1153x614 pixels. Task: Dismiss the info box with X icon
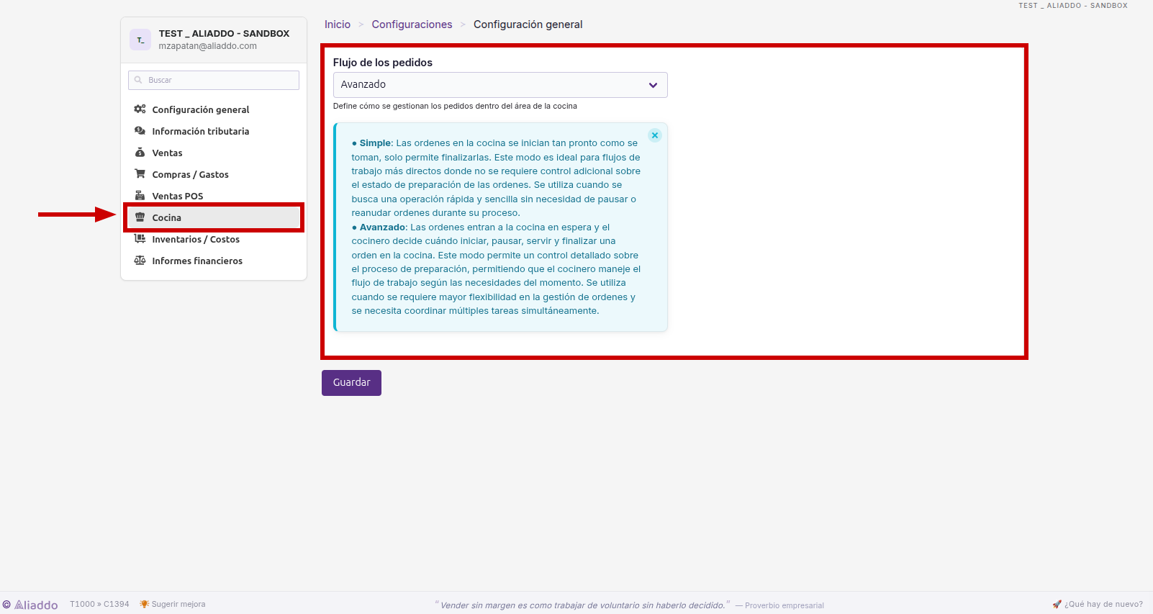(655, 135)
